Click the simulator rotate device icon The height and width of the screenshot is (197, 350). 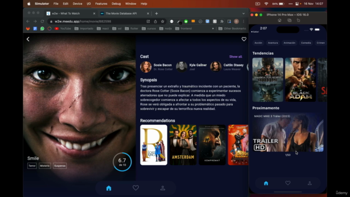pos(298,20)
